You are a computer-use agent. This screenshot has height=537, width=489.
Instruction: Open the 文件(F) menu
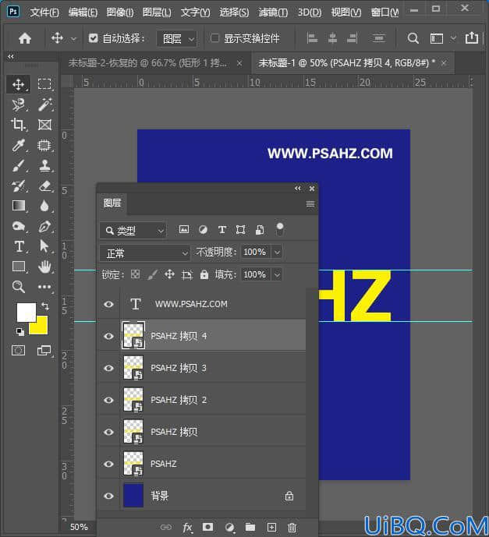[x=44, y=12]
